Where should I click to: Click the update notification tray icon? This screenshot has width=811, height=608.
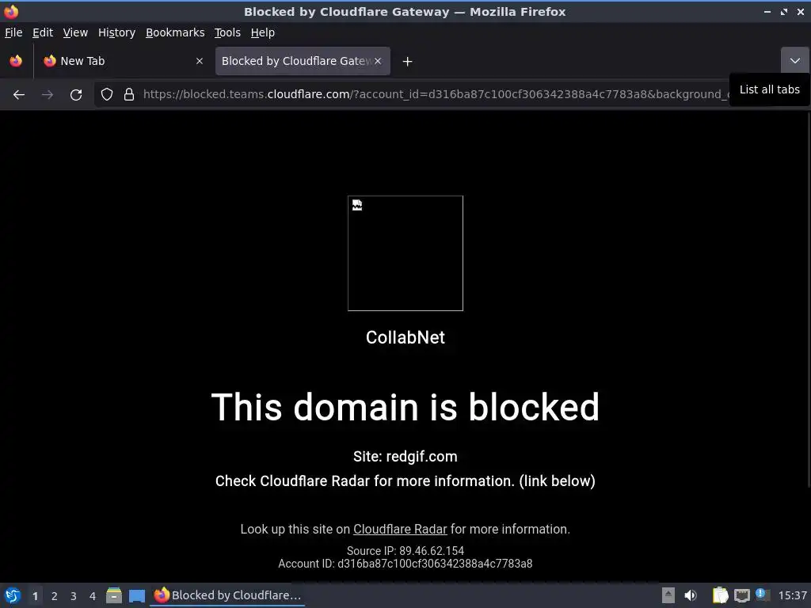pyautogui.click(x=762, y=595)
